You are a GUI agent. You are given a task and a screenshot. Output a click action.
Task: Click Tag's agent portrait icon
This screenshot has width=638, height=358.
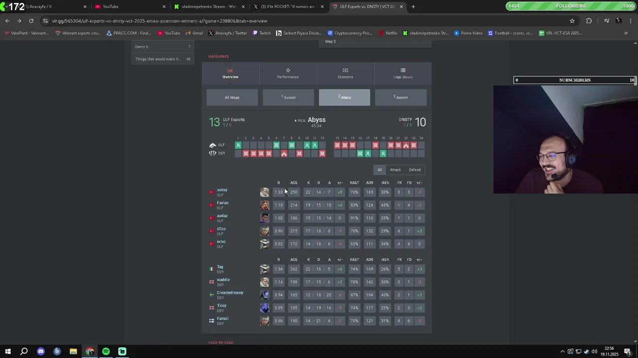pos(265,269)
